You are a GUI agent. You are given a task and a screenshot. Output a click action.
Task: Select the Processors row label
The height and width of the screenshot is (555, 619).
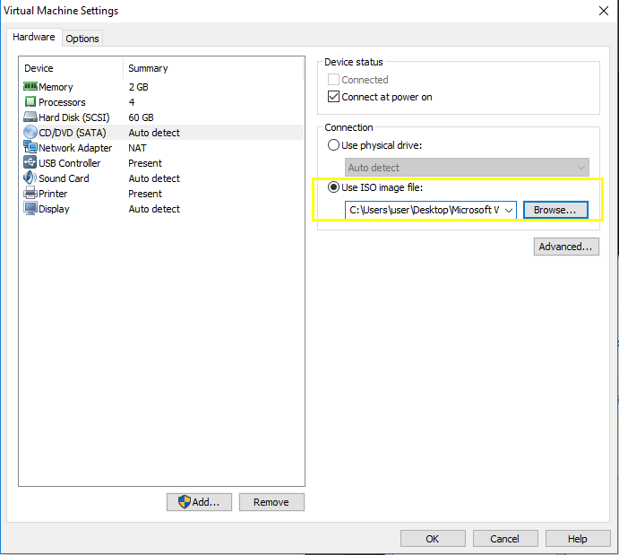pos(62,102)
